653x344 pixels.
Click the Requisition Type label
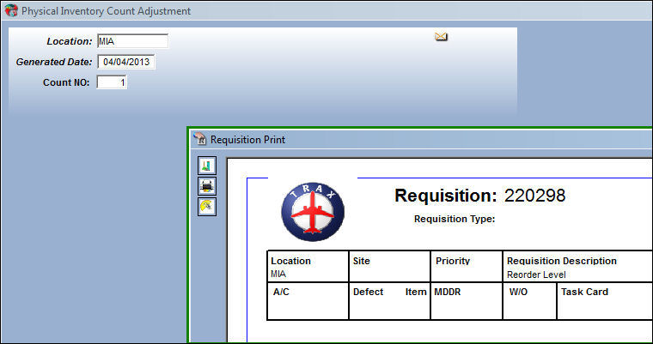[455, 220]
